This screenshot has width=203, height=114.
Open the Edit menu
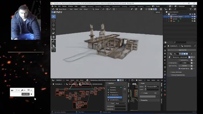59,6
